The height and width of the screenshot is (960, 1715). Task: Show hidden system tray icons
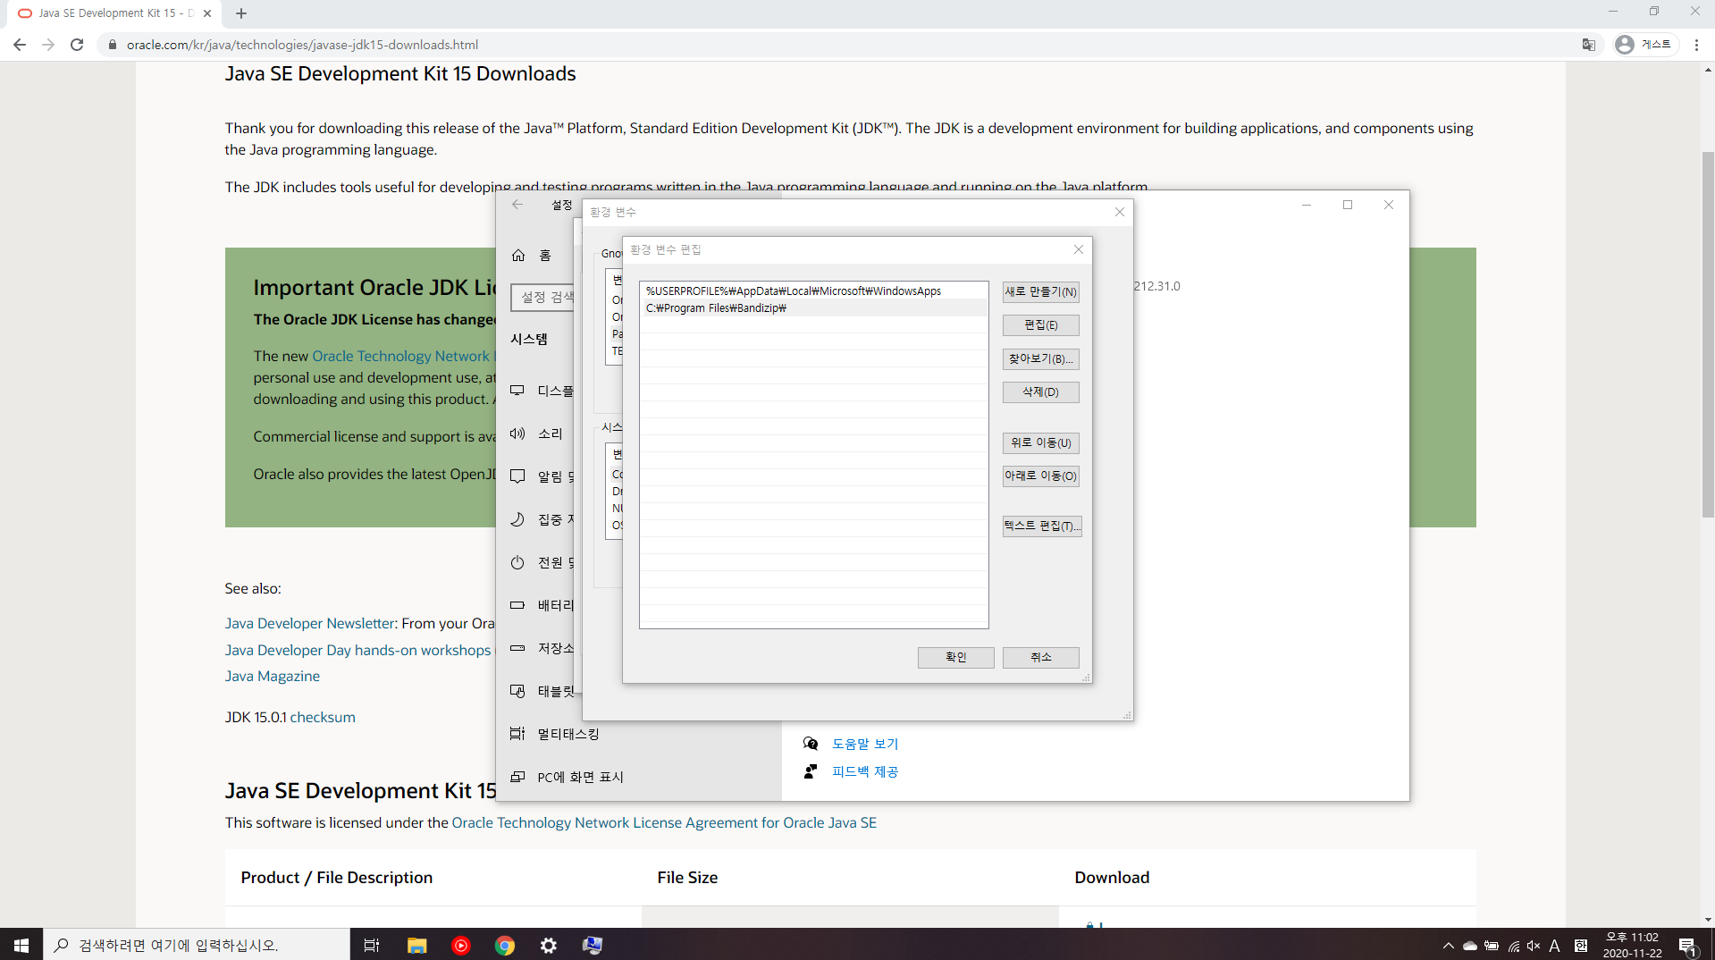[x=1448, y=946]
